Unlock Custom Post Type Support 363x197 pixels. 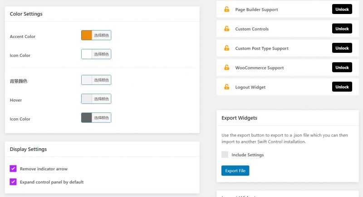[342, 48]
